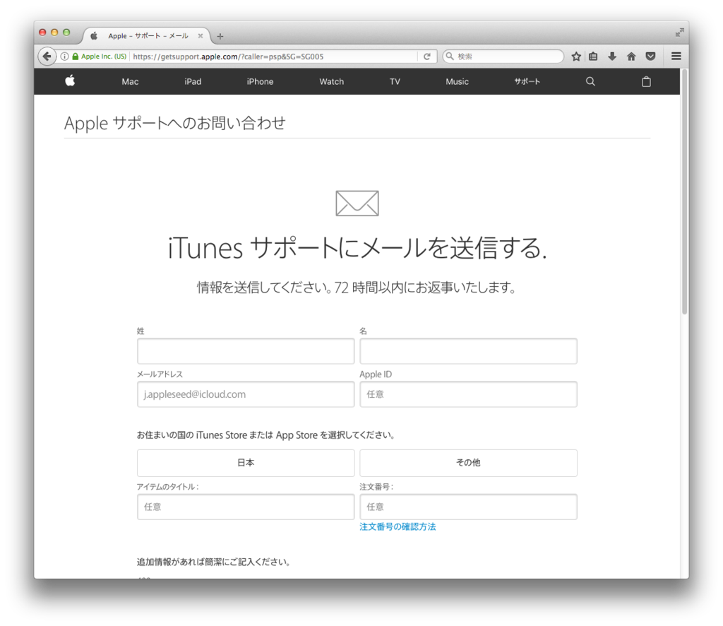
Task: Select the Apple - サポート - メール tab
Action: 148,36
